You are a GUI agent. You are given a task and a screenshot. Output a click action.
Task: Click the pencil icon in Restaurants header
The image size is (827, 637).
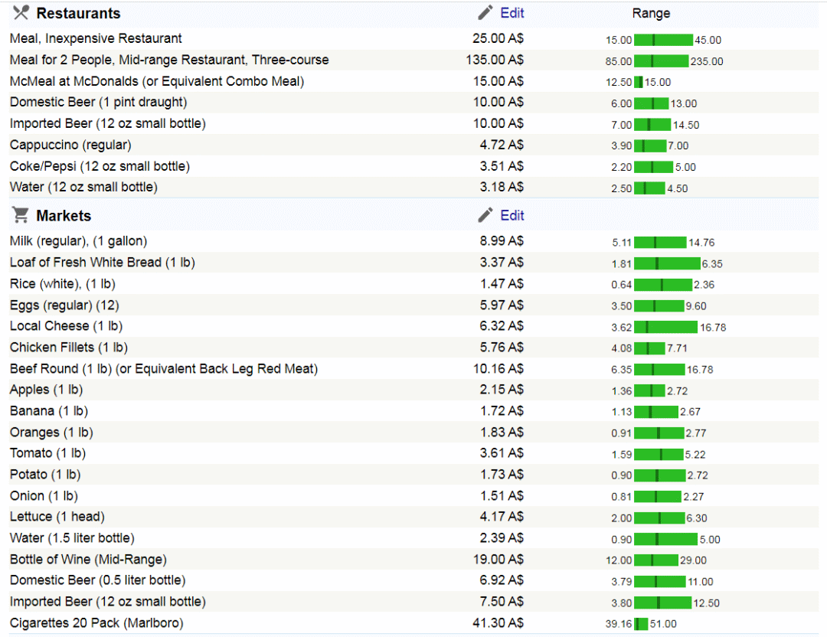point(485,13)
